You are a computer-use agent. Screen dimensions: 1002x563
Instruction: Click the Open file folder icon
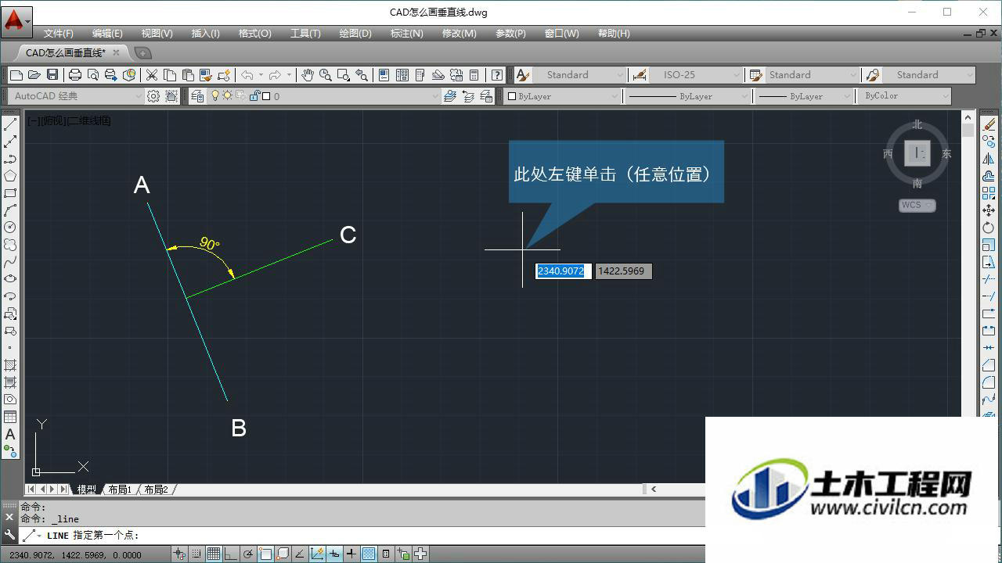[34, 75]
